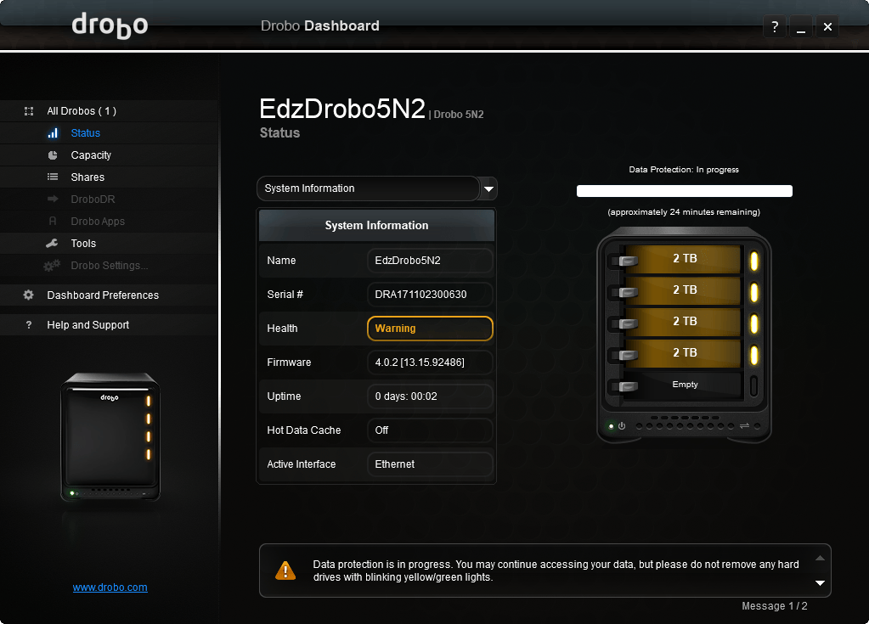Open the Capacity page

91,155
